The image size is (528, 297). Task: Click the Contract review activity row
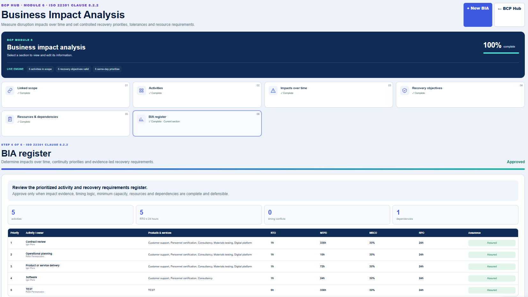click(x=263, y=243)
